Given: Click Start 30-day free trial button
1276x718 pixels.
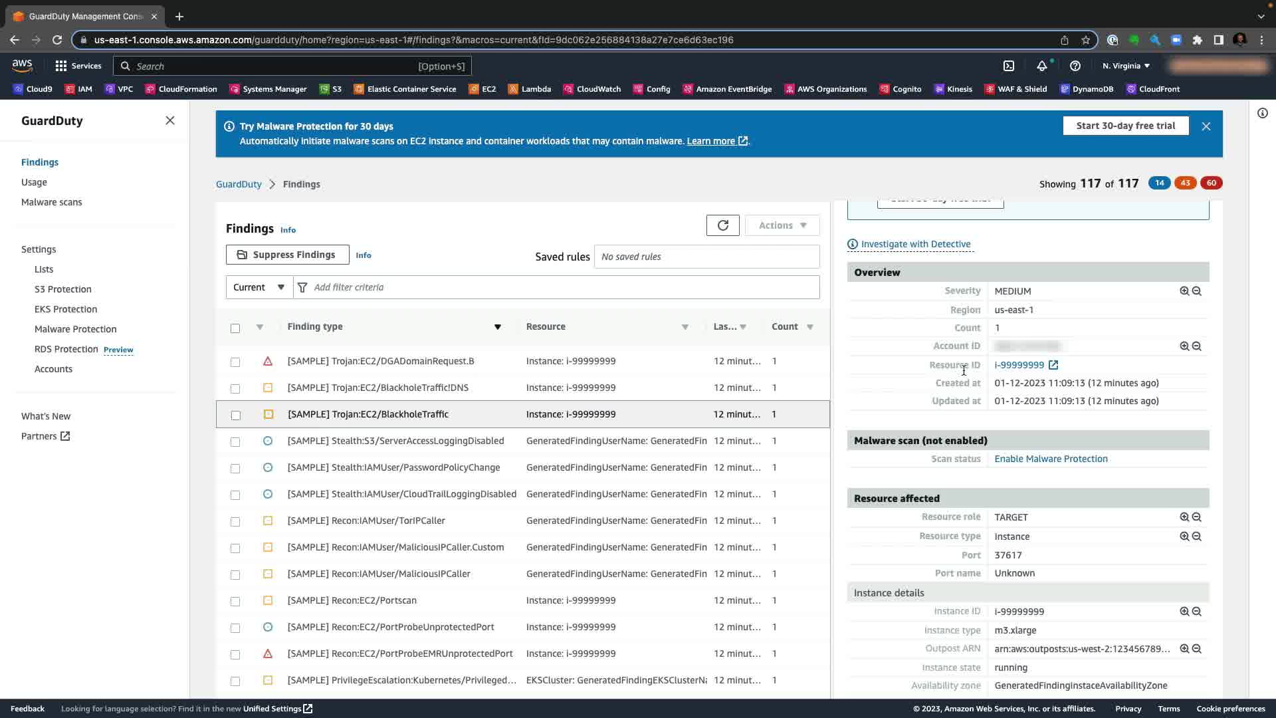Looking at the screenshot, I should pyautogui.click(x=1125, y=126).
